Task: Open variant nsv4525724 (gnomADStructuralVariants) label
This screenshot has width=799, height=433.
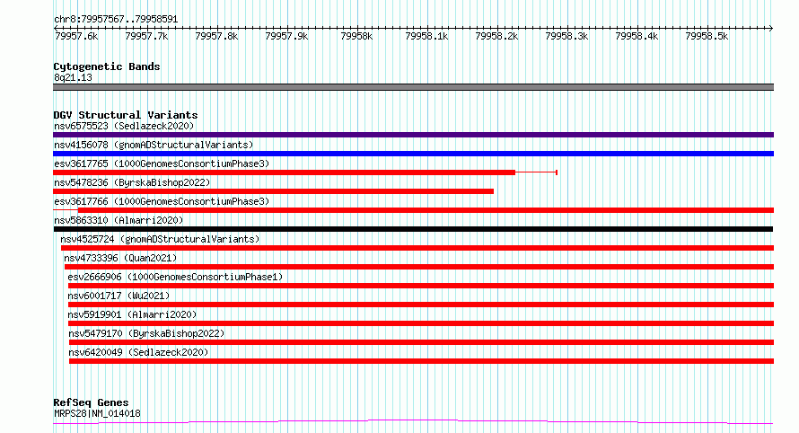Action: tap(160, 239)
